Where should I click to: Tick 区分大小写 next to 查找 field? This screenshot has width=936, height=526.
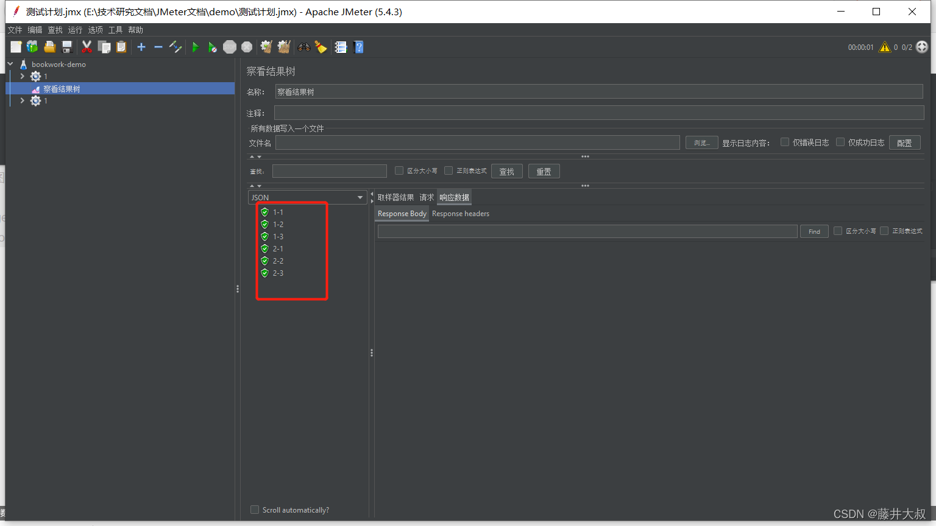tap(399, 170)
